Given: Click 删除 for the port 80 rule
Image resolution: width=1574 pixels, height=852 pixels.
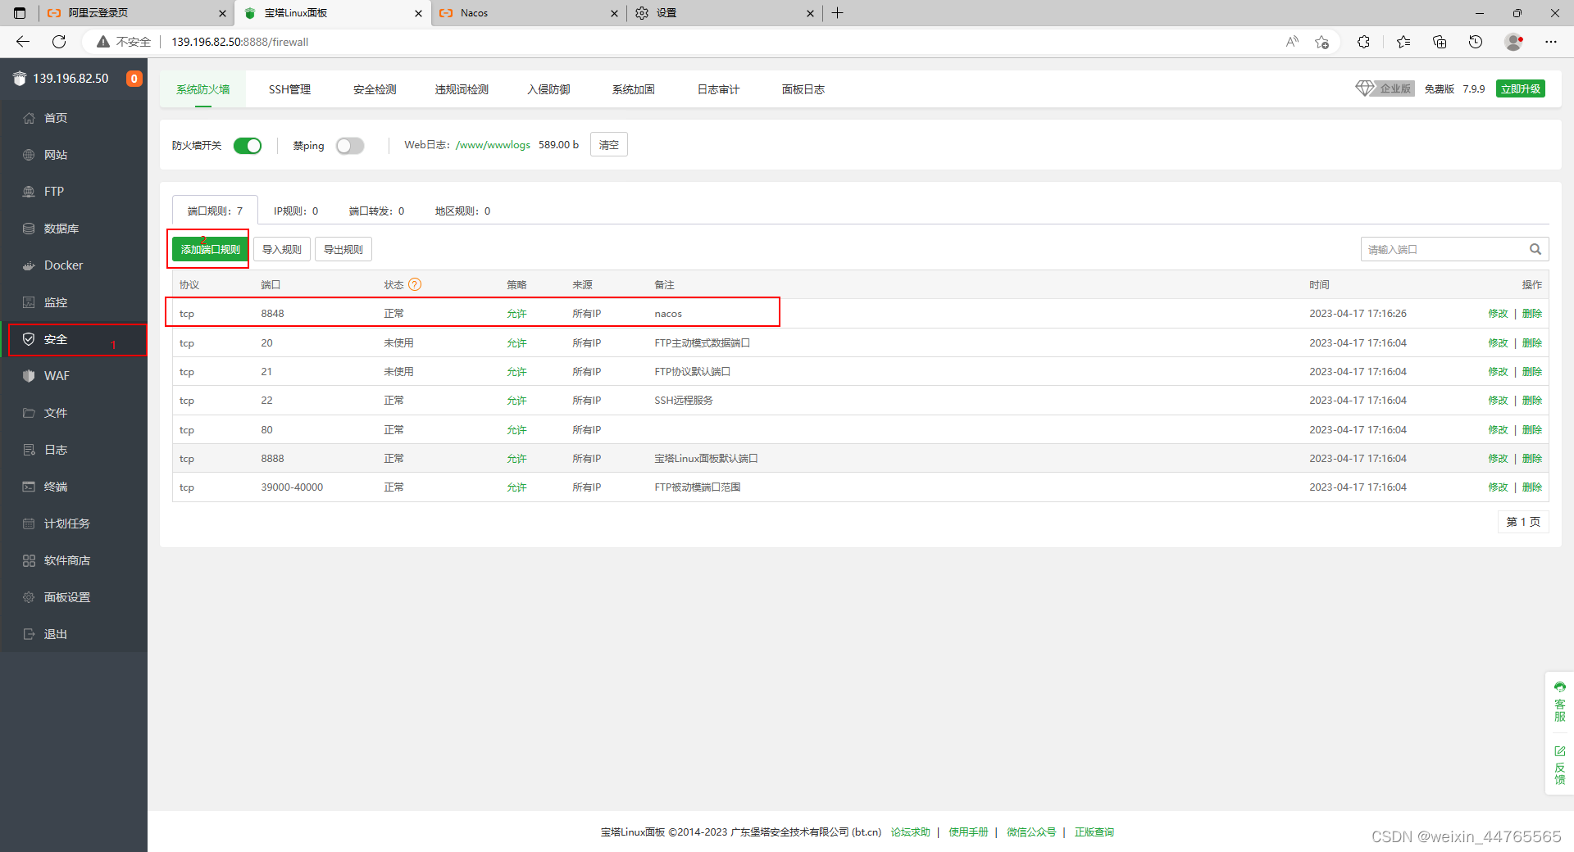Looking at the screenshot, I should pos(1532,430).
